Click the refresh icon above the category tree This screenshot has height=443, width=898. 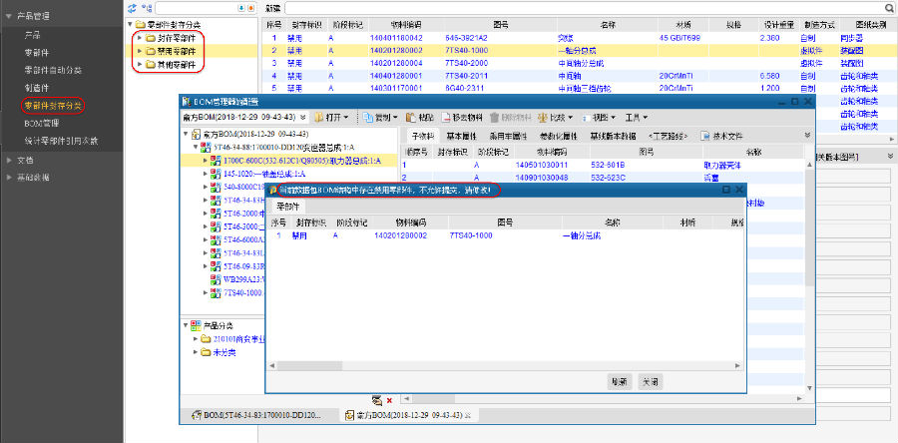point(134,7)
